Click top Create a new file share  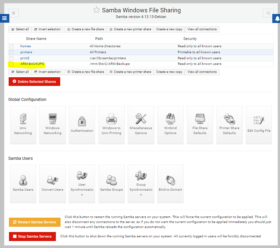point(85,29)
